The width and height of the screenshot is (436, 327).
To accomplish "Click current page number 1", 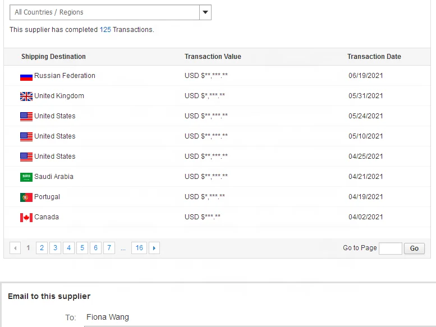I will point(28,248).
